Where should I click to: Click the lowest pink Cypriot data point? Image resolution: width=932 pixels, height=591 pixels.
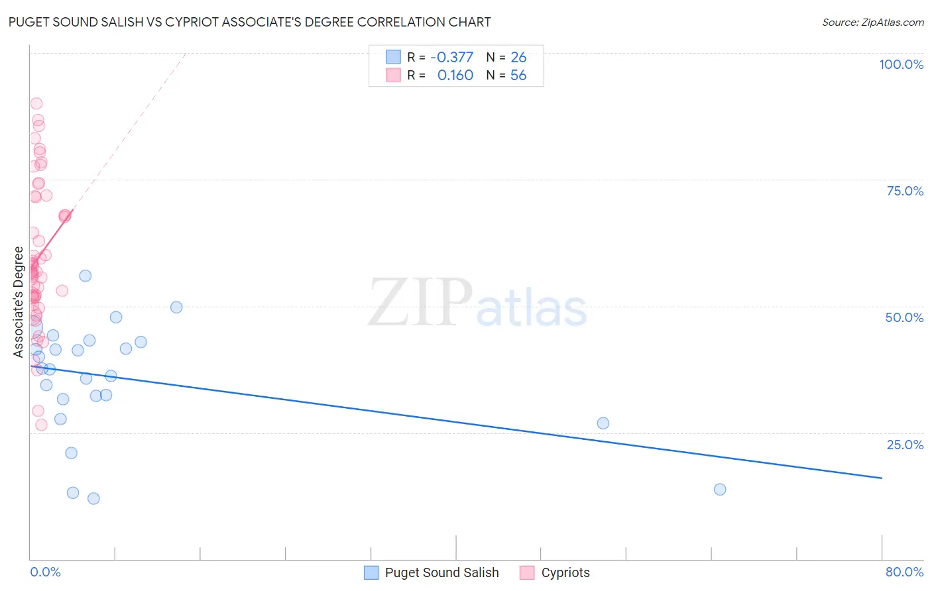coord(41,425)
